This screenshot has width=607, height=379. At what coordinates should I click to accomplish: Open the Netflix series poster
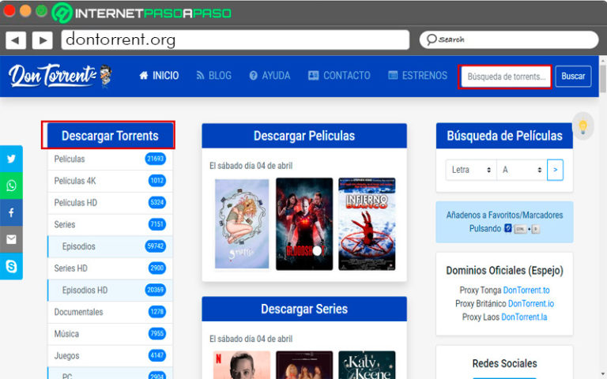(242, 365)
